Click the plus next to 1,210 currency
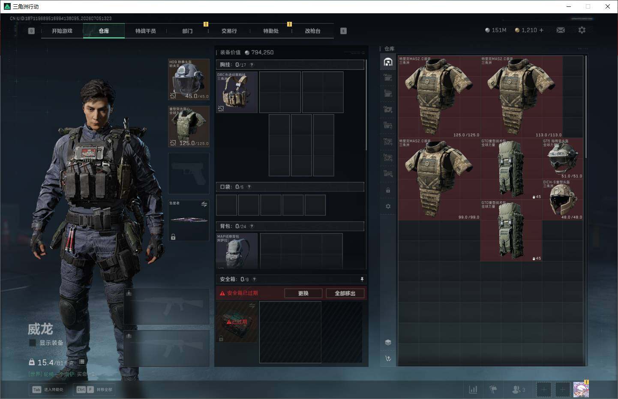Viewport: 618px width, 399px height. [541, 30]
